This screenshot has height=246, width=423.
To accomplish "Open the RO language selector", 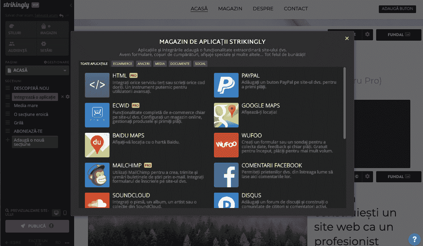I will pos(58,243).
